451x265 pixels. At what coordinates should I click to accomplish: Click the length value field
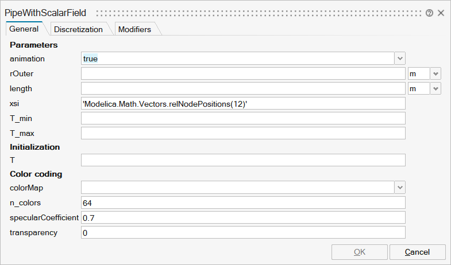pos(243,88)
